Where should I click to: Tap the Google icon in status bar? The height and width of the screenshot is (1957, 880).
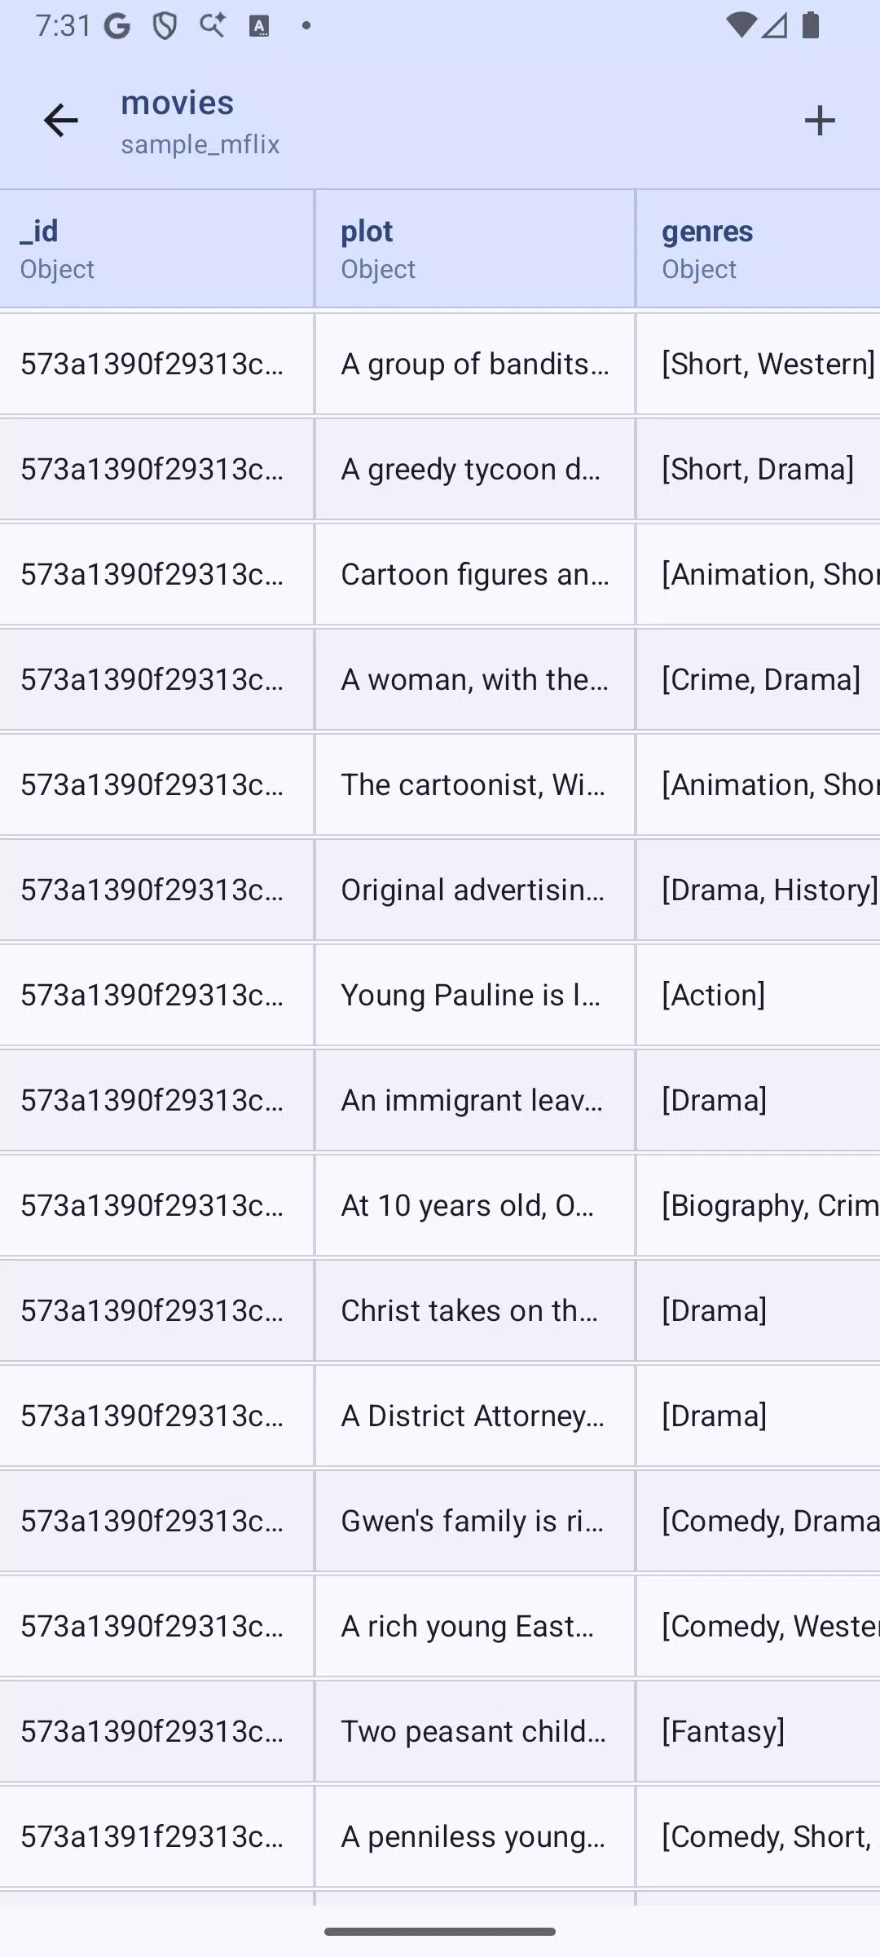click(x=117, y=26)
